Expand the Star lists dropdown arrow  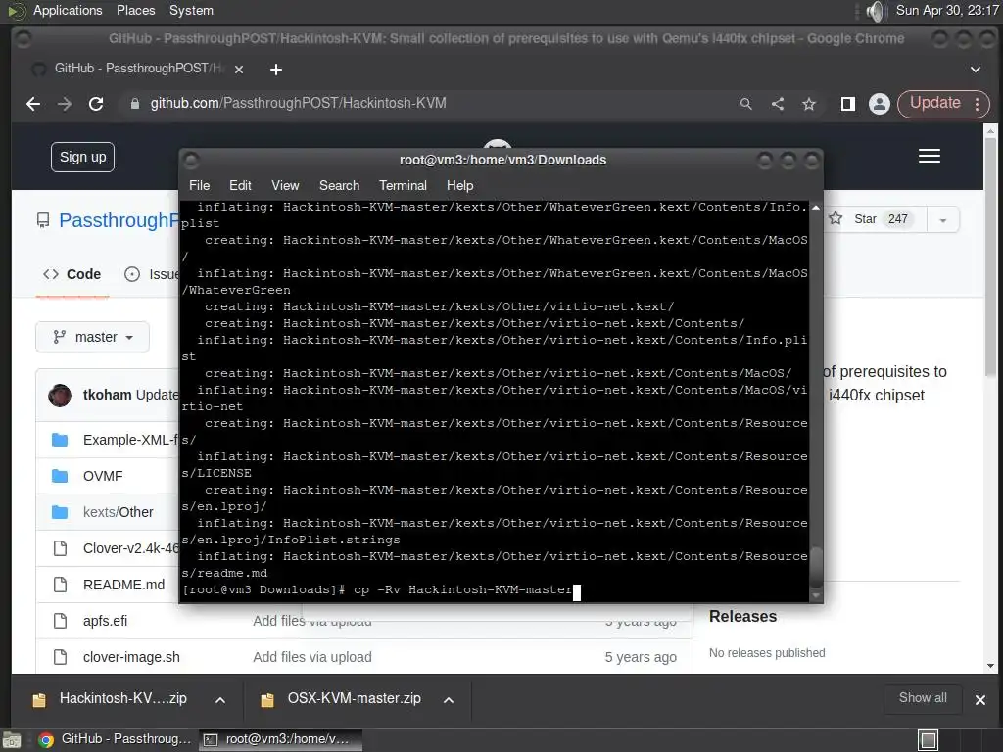point(943,220)
